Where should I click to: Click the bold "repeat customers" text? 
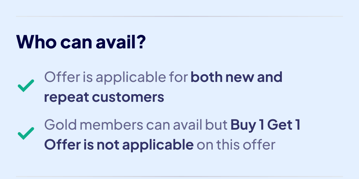pyautogui.click(x=104, y=97)
